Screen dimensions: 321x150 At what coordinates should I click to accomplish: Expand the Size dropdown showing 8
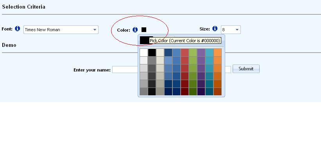pos(231,30)
